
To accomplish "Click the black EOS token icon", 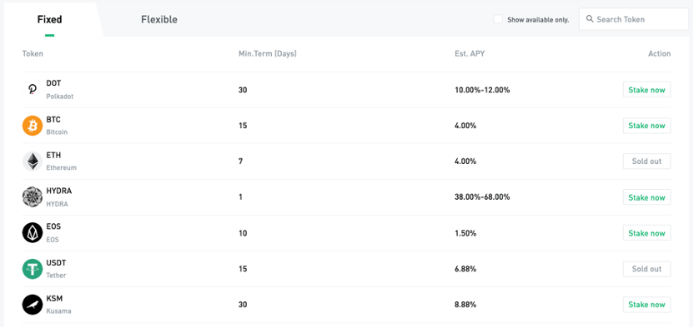I will [33, 232].
